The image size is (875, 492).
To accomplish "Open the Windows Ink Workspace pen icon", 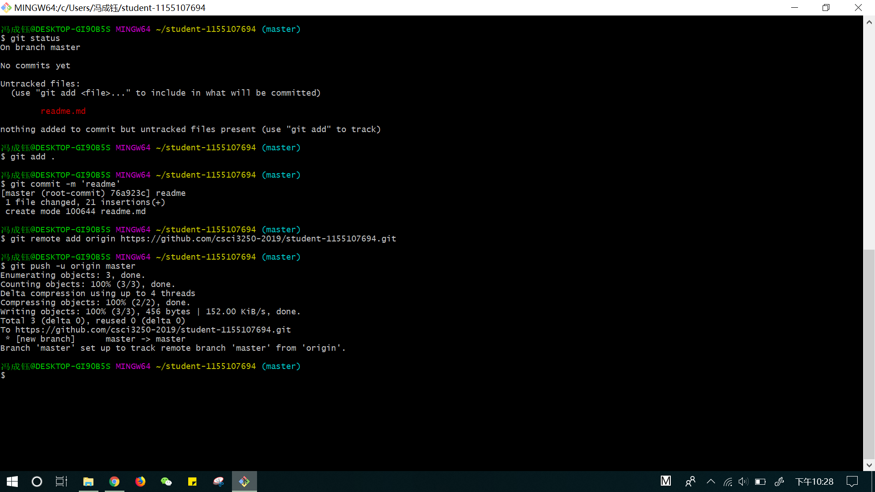I will point(779,482).
